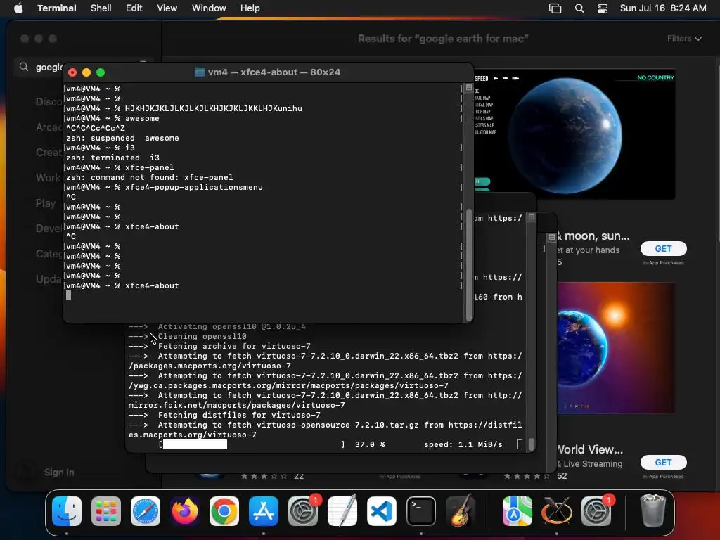
Task: Click the Terminal icon in the Dock
Action: click(x=421, y=510)
